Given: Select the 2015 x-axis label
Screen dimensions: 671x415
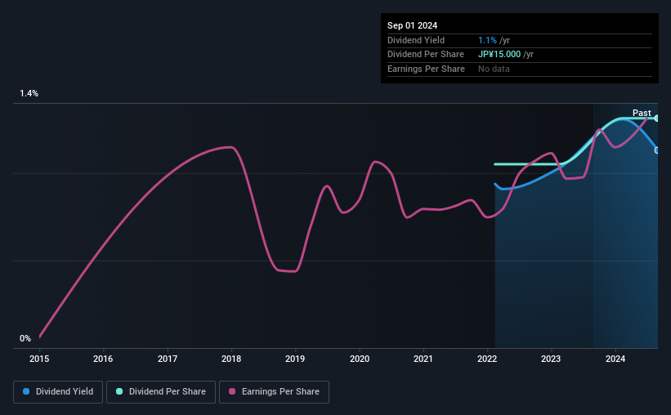Looking at the screenshot, I should pos(39,359).
